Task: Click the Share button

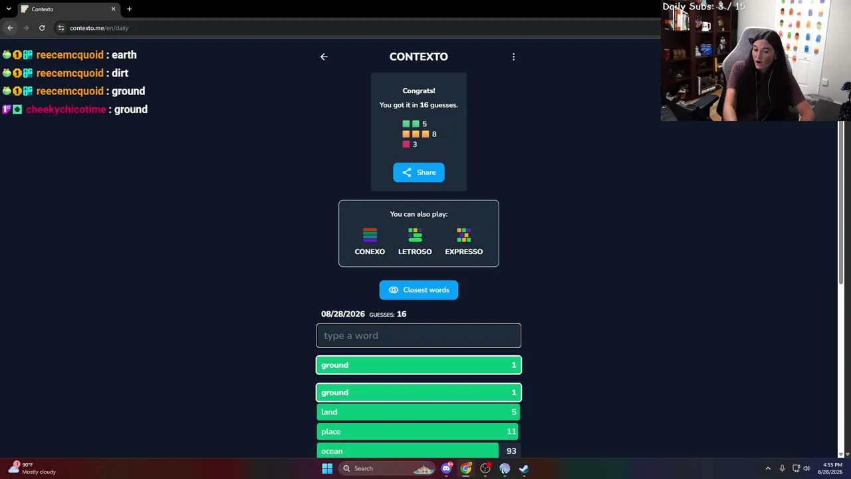Action: (x=419, y=172)
